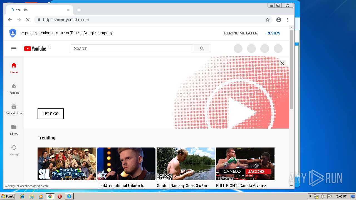Image resolution: width=356 pixels, height=200 pixels.
Task: Click the search magnifier button
Action: [202, 49]
